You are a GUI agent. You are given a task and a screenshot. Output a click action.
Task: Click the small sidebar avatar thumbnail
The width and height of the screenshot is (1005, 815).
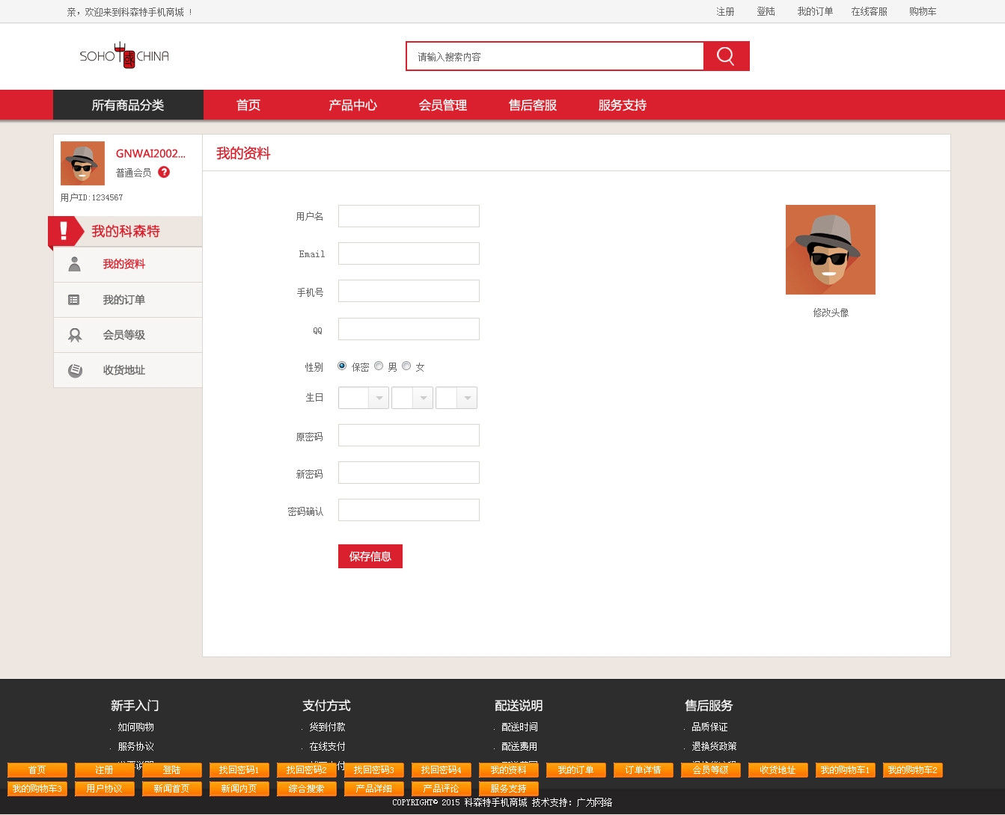pyautogui.click(x=82, y=163)
